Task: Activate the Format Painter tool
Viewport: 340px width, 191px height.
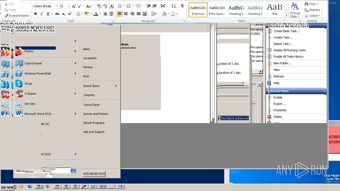Action: point(16,16)
